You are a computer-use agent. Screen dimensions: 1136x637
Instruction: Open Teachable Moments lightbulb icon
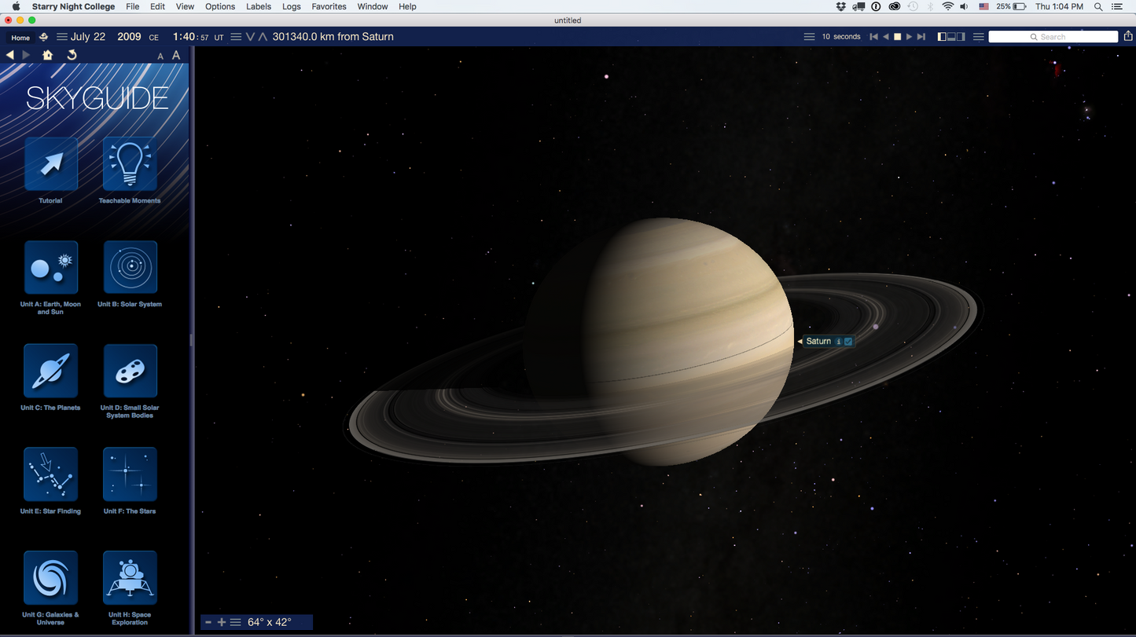coord(130,164)
